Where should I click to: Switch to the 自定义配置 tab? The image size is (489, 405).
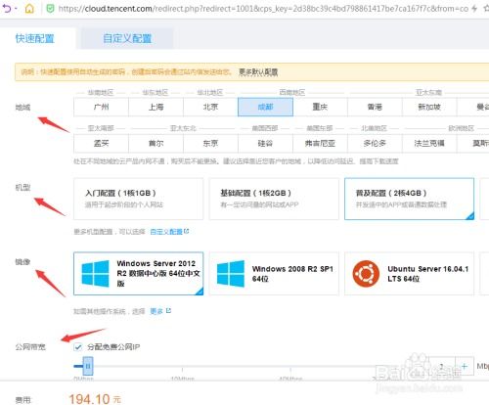127,38
